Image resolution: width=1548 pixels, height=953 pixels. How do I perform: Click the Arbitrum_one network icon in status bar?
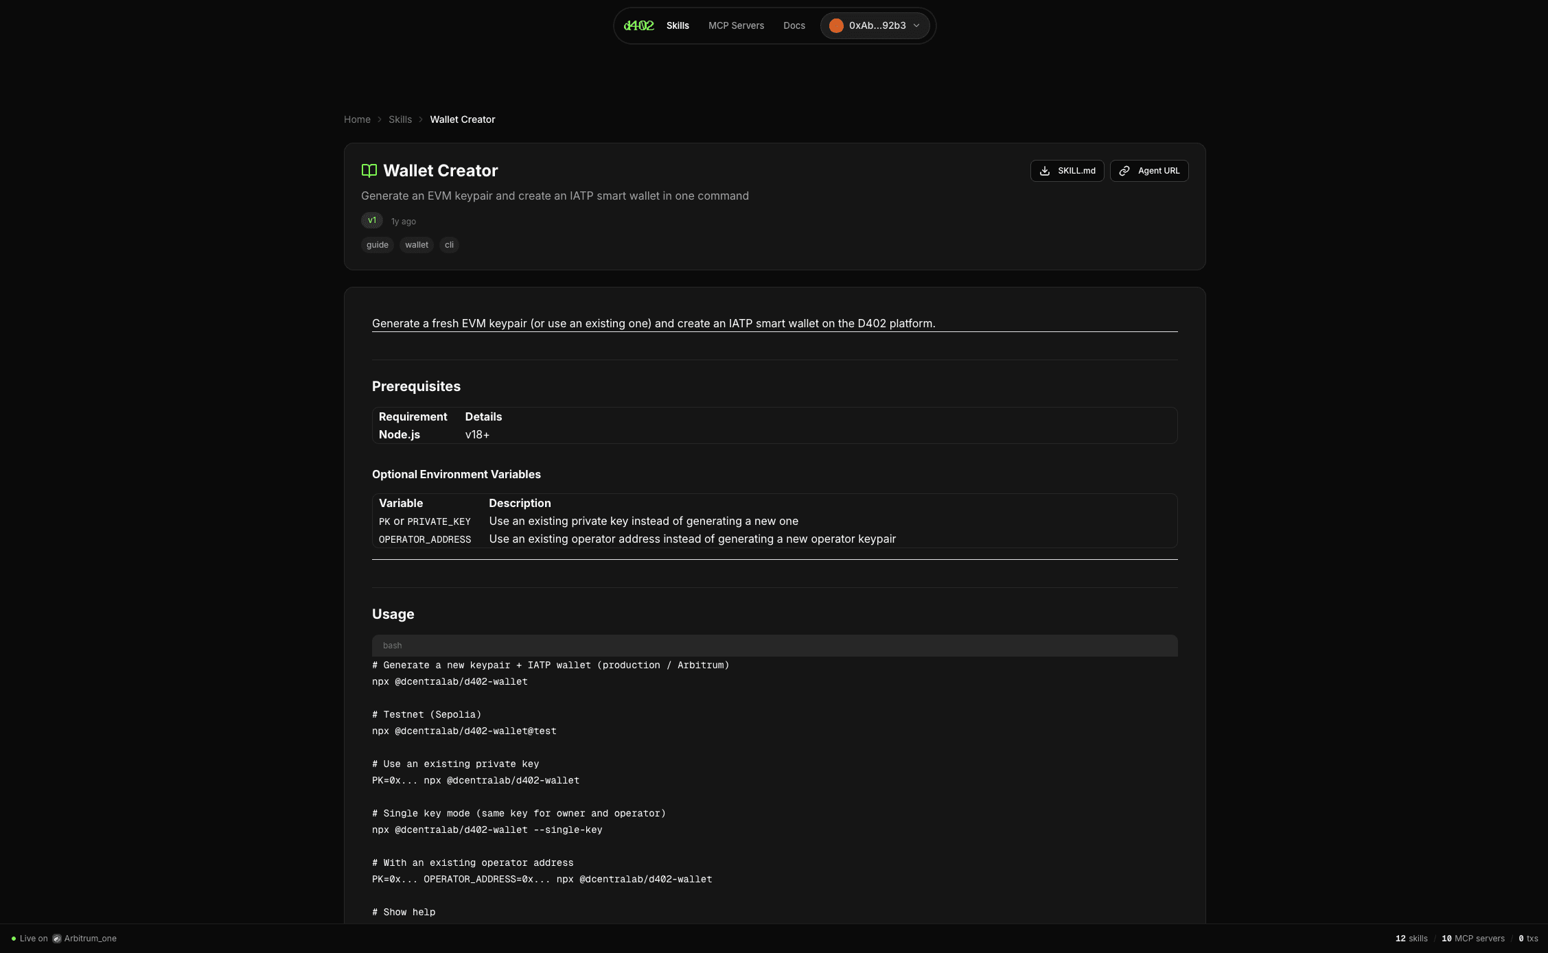(56, 939)
